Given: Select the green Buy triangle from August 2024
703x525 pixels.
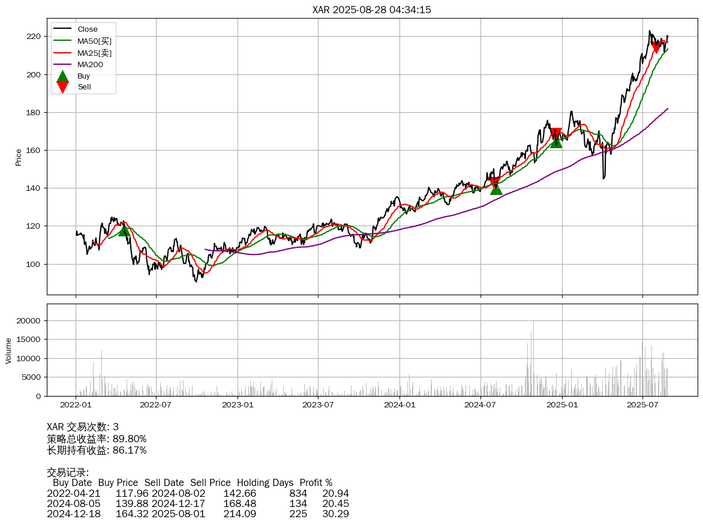Looking at the screenshot, I should coord(495,189).
